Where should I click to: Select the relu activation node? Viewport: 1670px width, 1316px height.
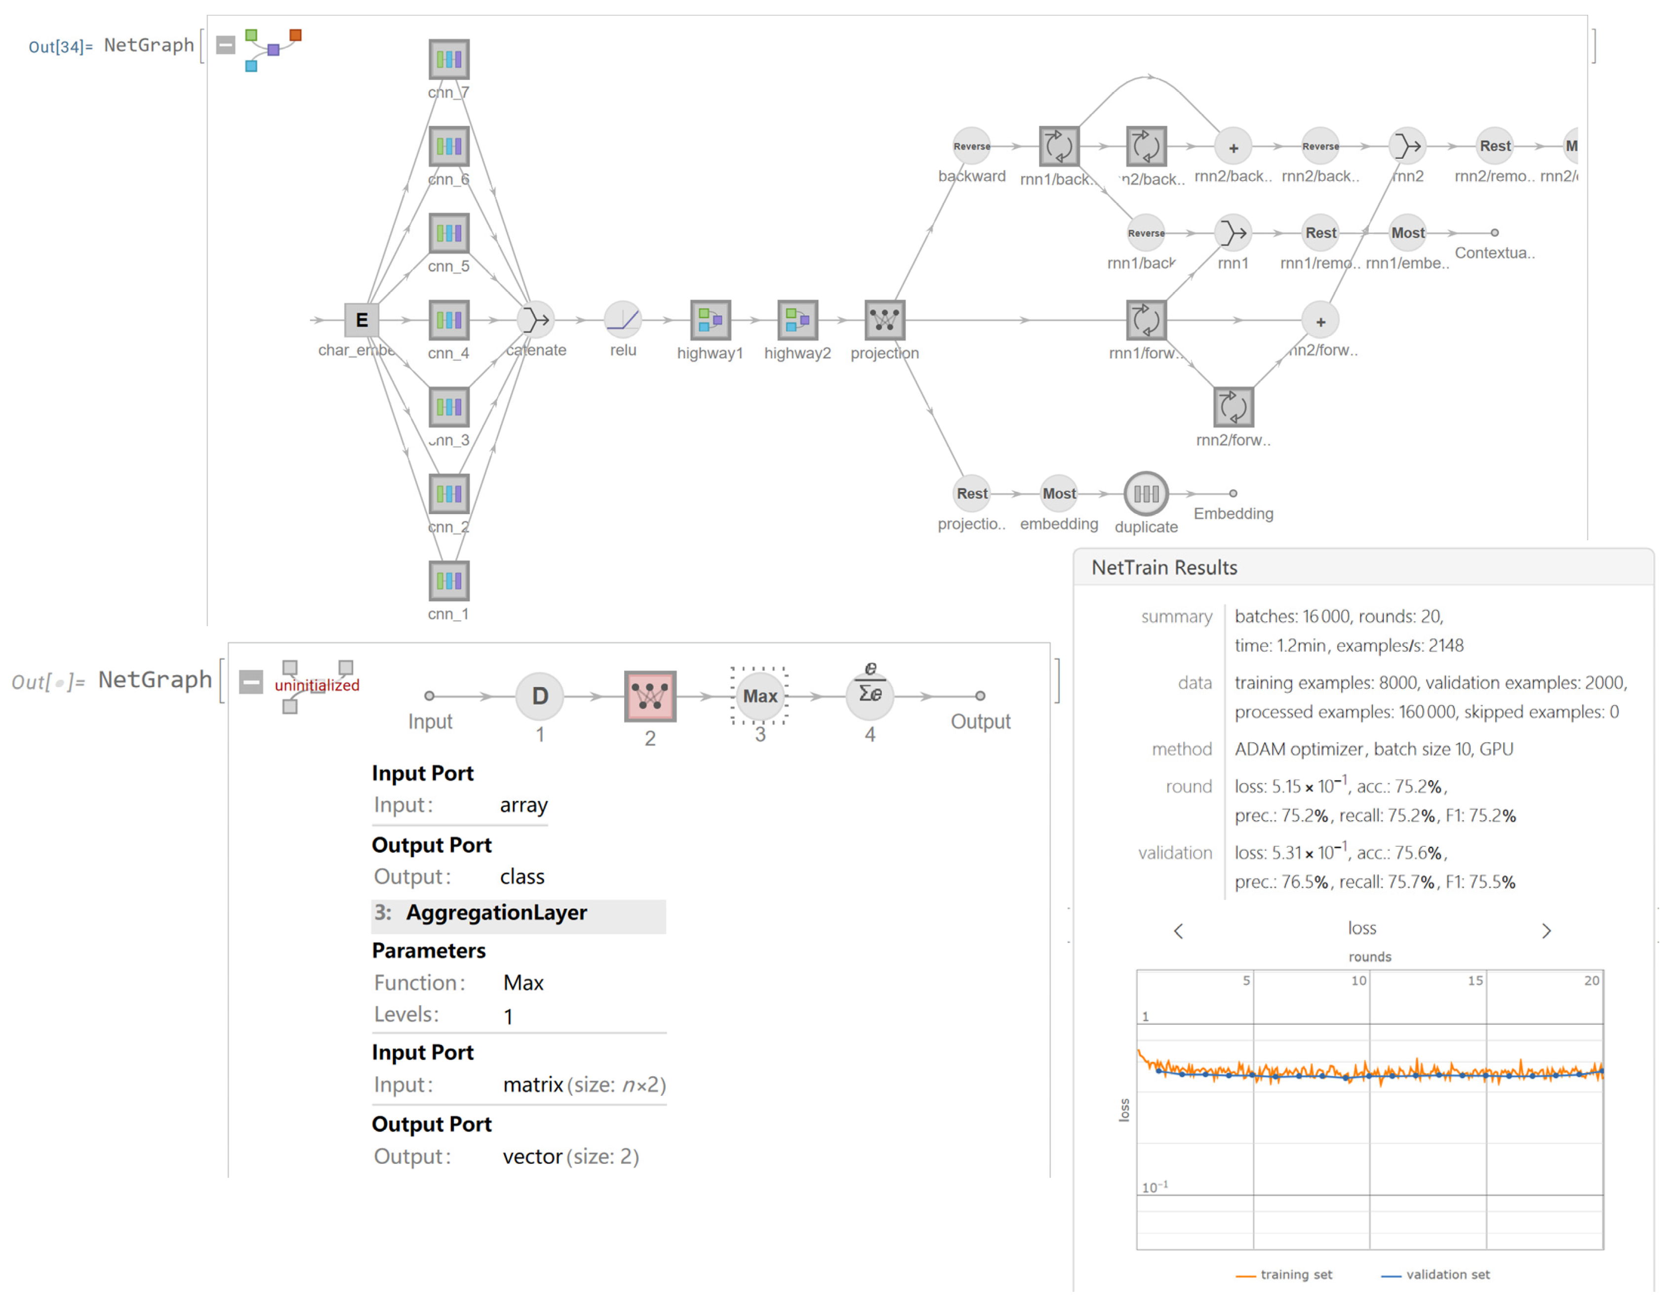click(x=622, y=319)
